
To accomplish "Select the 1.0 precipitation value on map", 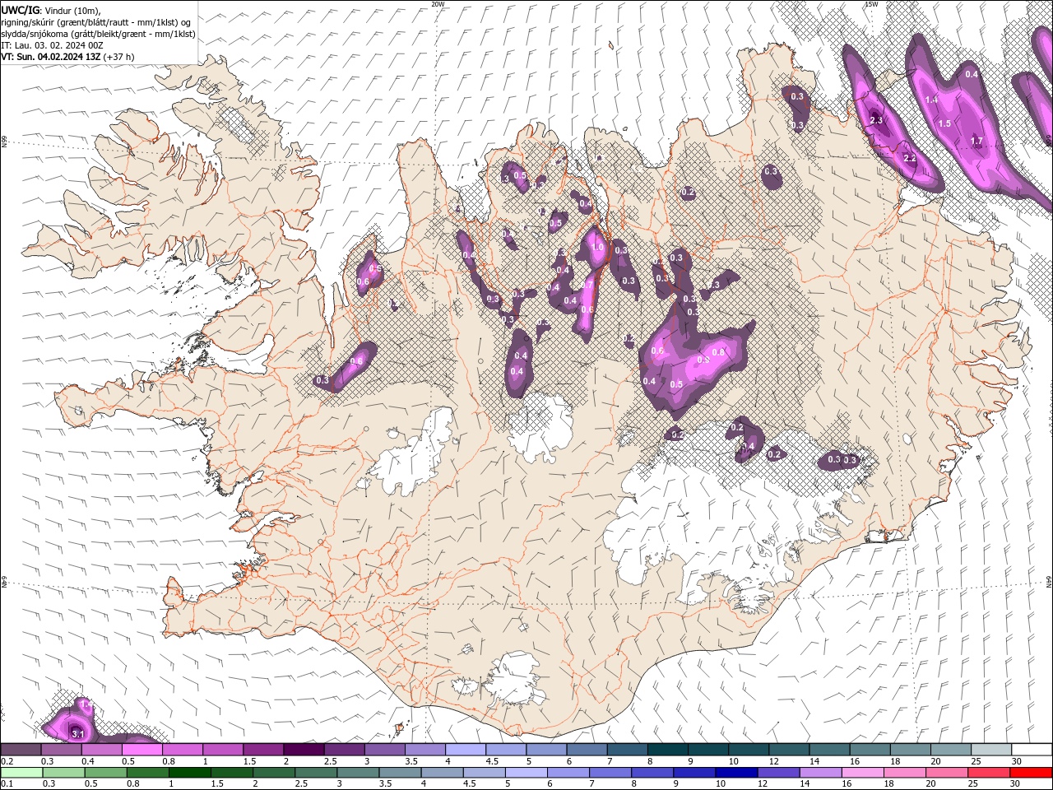I will coord(597,247).
